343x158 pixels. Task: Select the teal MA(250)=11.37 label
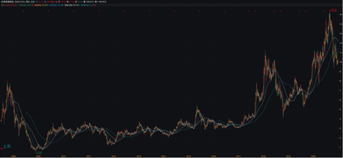click(x=88, y=5)
